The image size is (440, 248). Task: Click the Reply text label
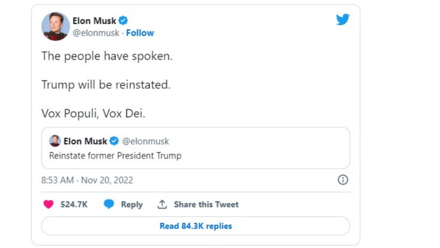click(131, 205)
